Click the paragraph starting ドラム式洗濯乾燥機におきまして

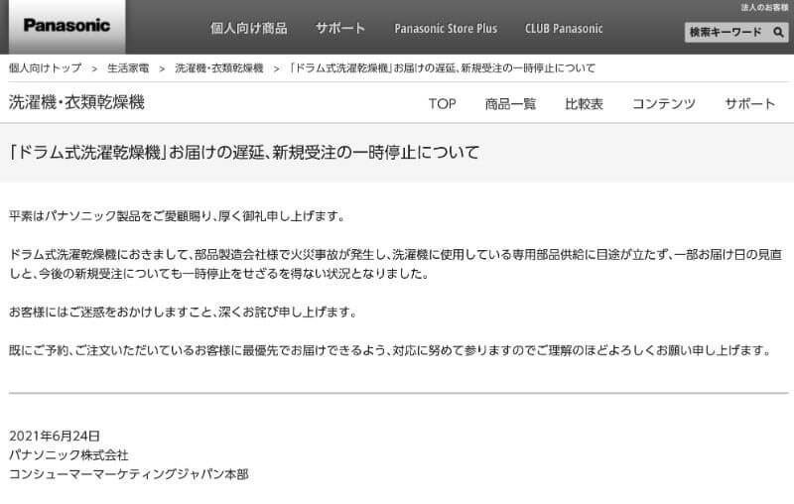point(395,264)
